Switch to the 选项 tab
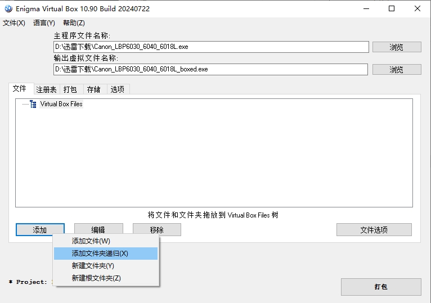The image size is (431, 303). click(118, 89)
